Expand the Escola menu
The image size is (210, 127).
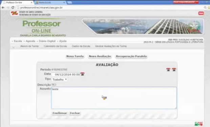coord(18,41)
